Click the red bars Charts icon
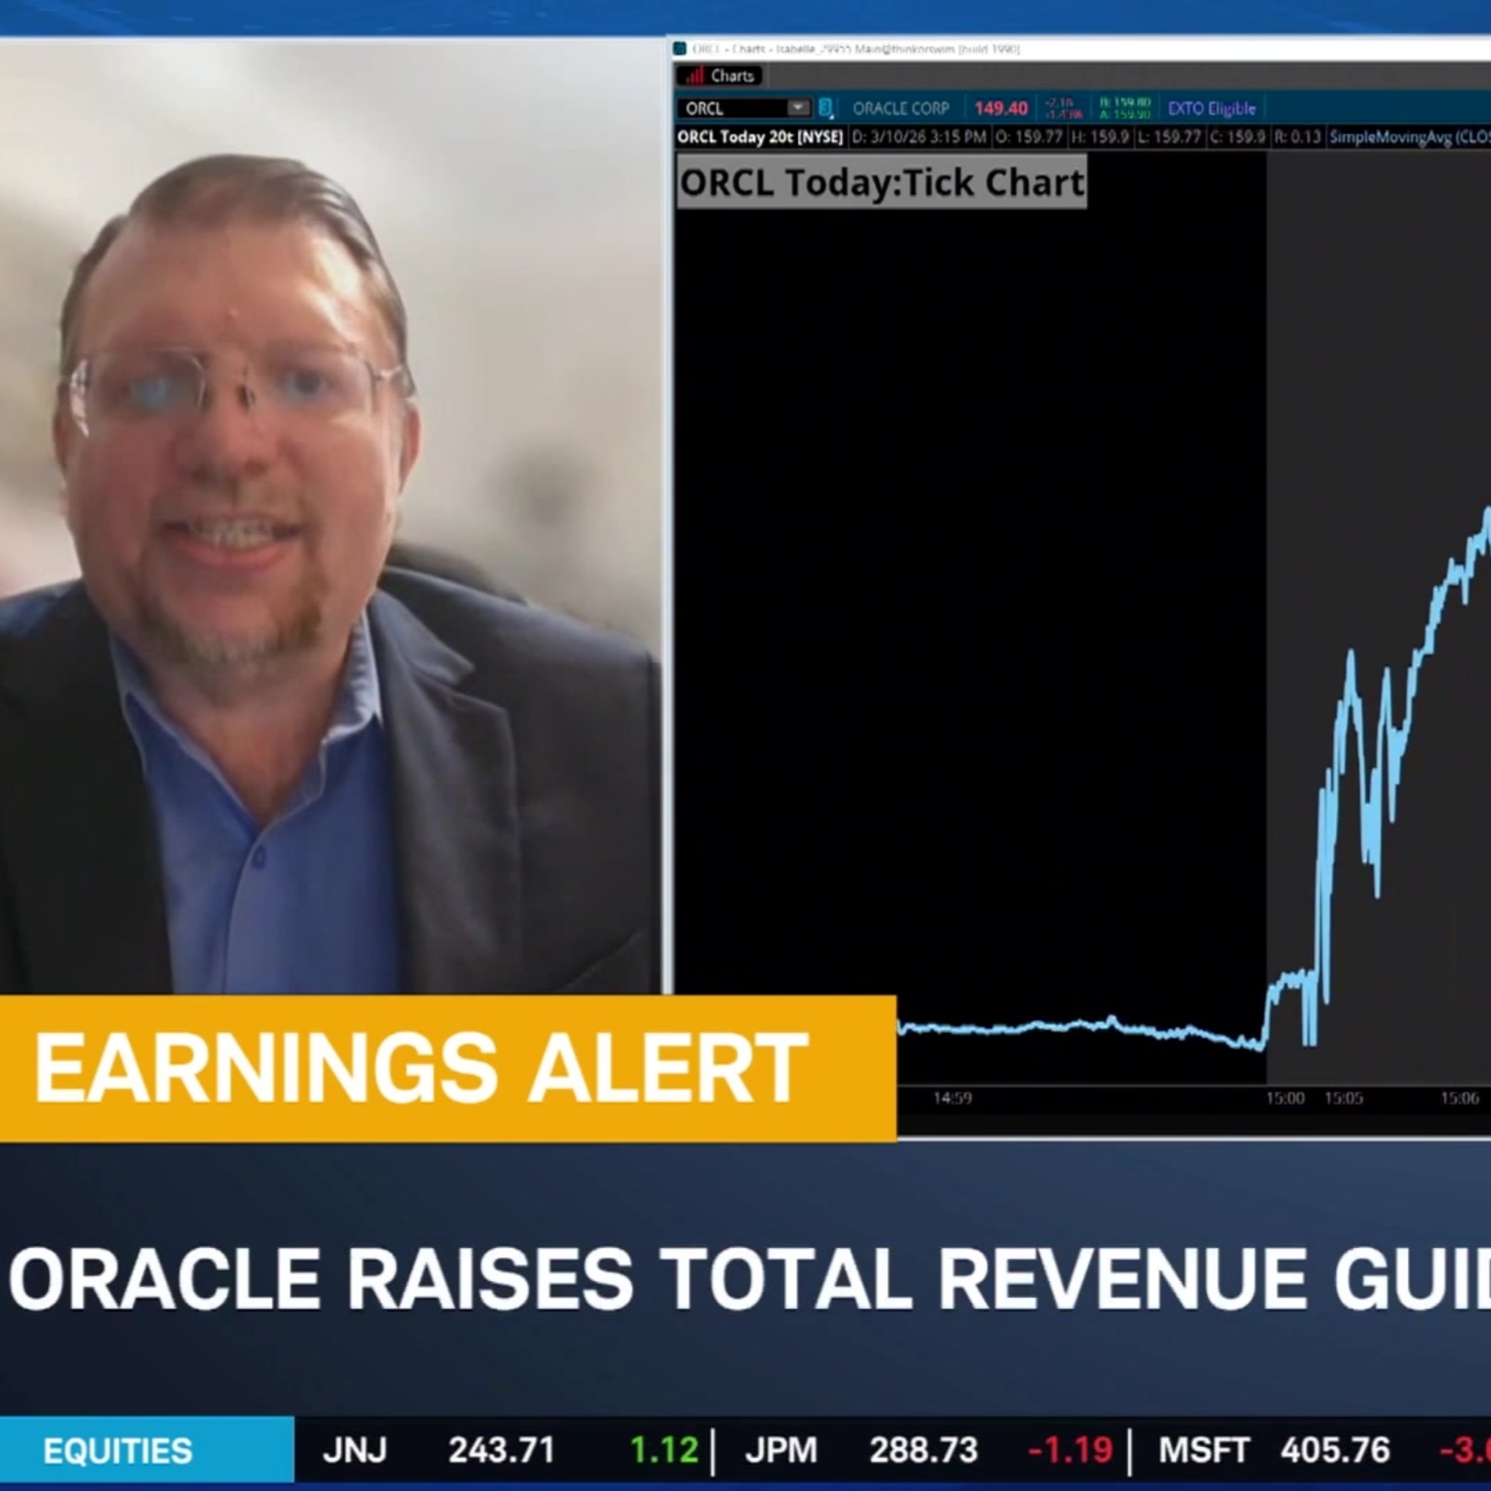The width and height of the screenshot is (1491, 1491). 695,76
